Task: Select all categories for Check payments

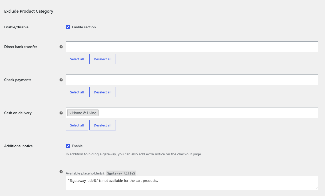Action: (77, 92)
